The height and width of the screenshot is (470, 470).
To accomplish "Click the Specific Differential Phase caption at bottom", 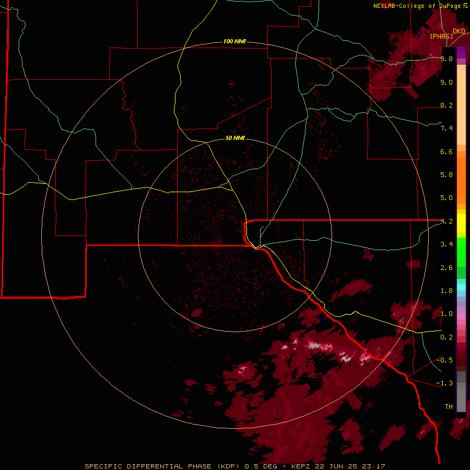I will pyautogui.click(x=235, y=466).
